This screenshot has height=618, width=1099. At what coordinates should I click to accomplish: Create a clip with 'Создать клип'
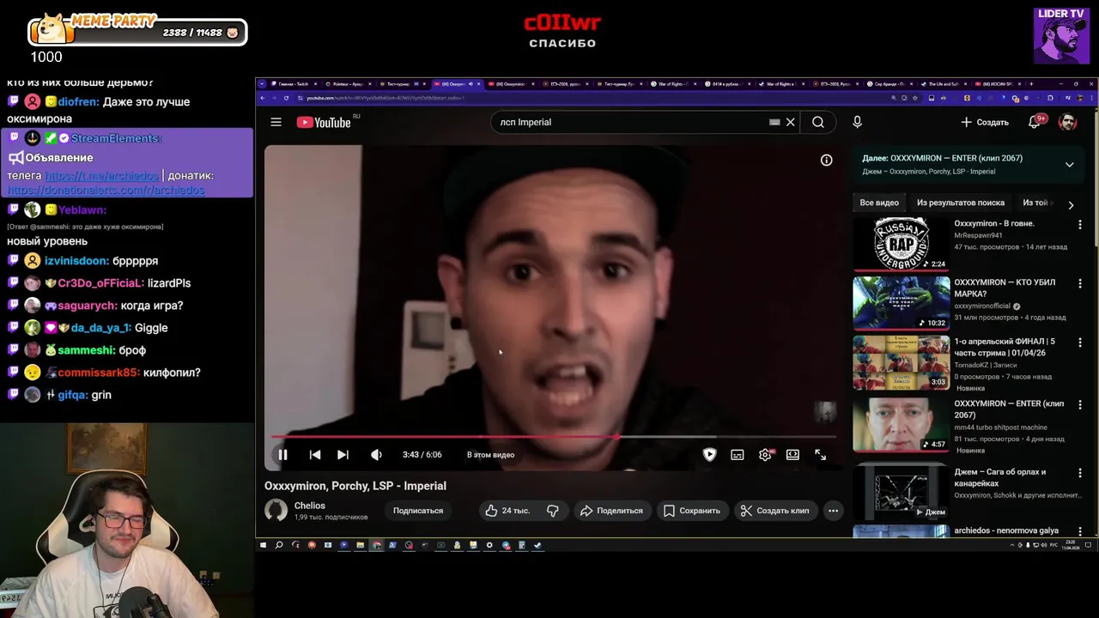point(774,511)
